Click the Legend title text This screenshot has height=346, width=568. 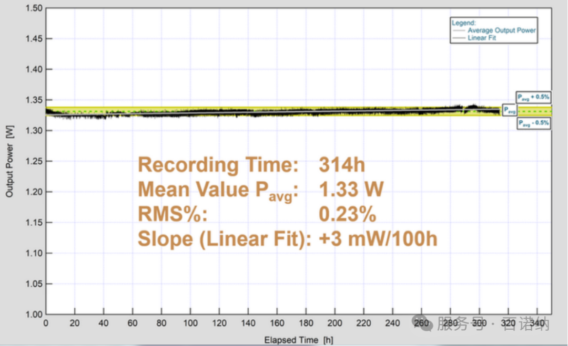463,23
